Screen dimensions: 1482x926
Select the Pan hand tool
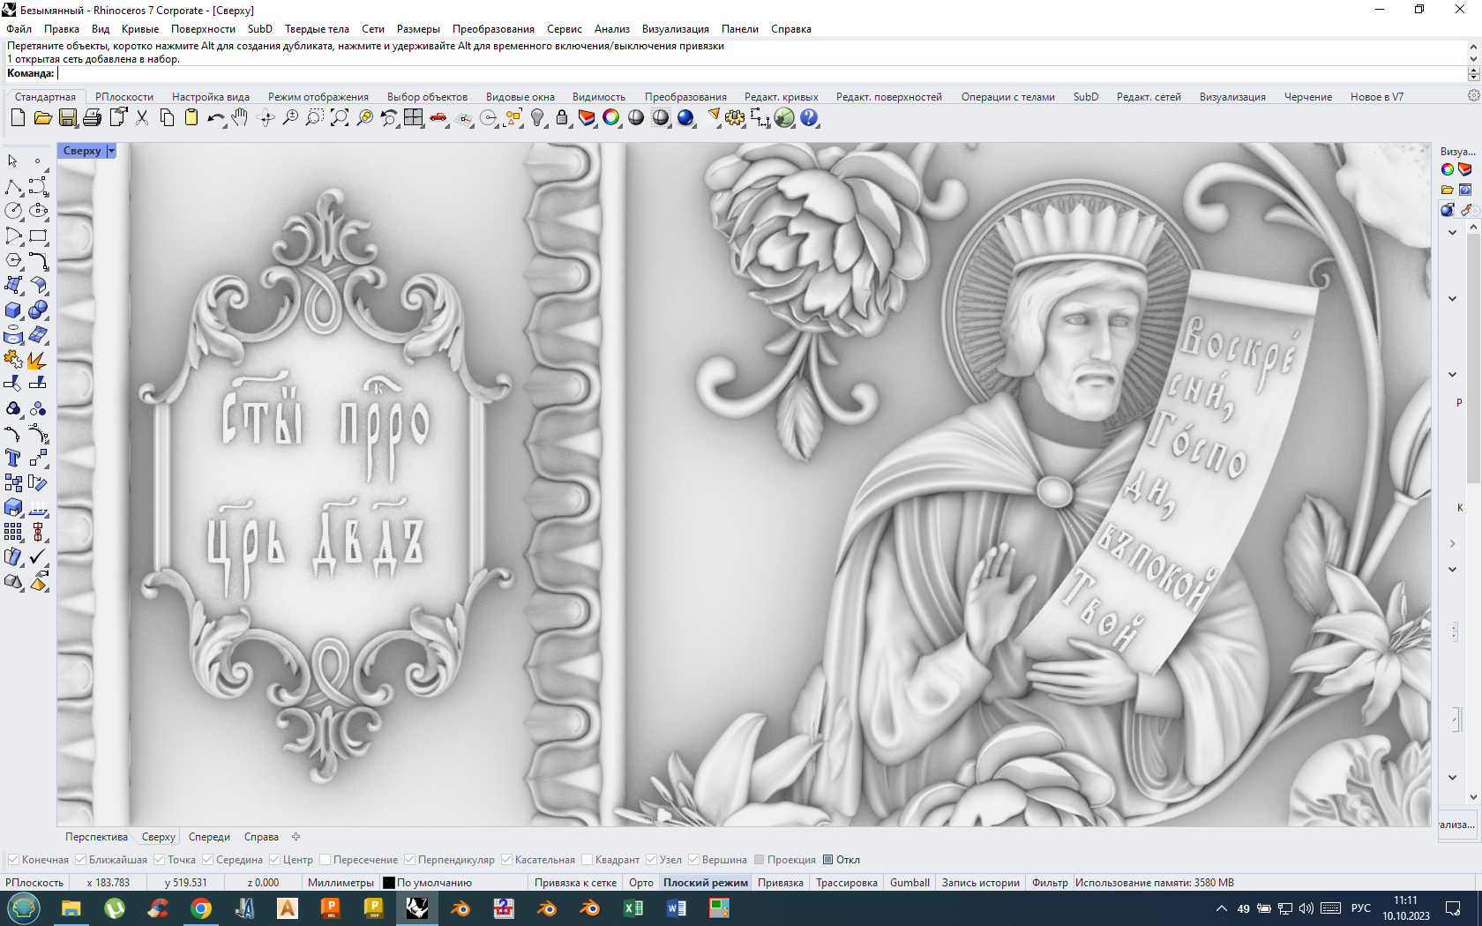(240, 117)
